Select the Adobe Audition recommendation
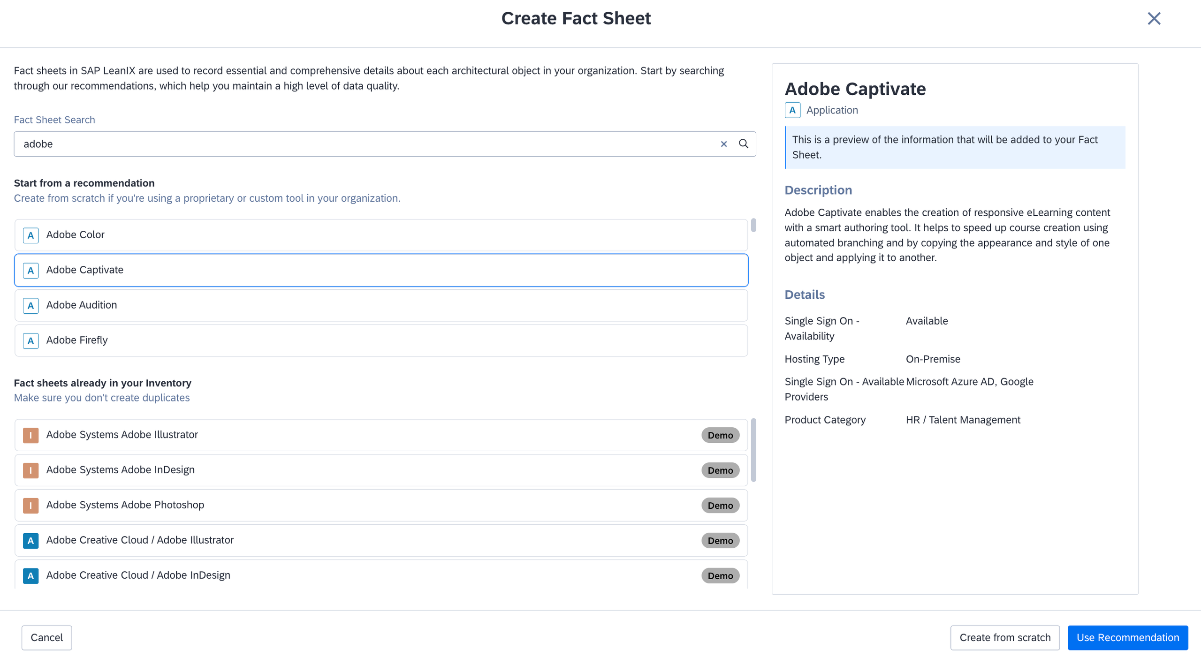 381,305
